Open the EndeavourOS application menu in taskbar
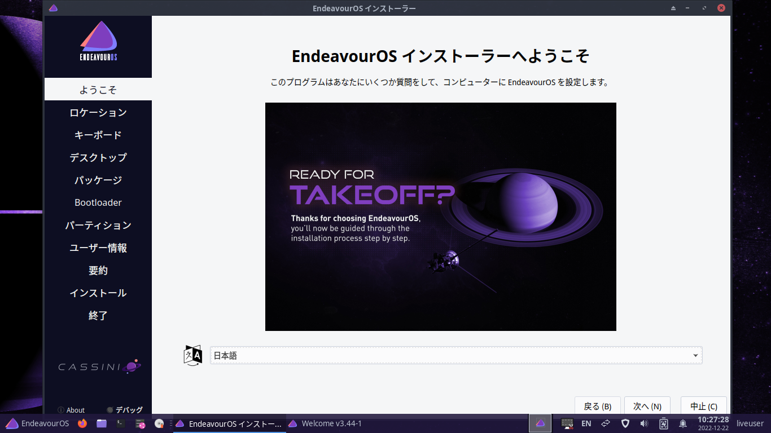Image resolution: width=771 pixels, height=433 pixels. [x=37, y=423]
